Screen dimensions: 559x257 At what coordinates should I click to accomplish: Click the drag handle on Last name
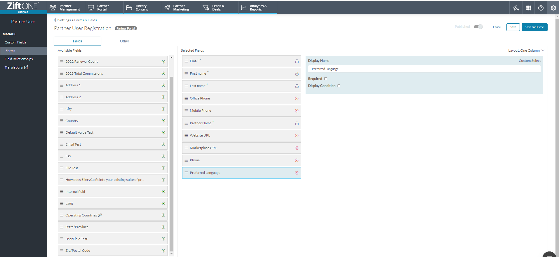tap(186, 86)
